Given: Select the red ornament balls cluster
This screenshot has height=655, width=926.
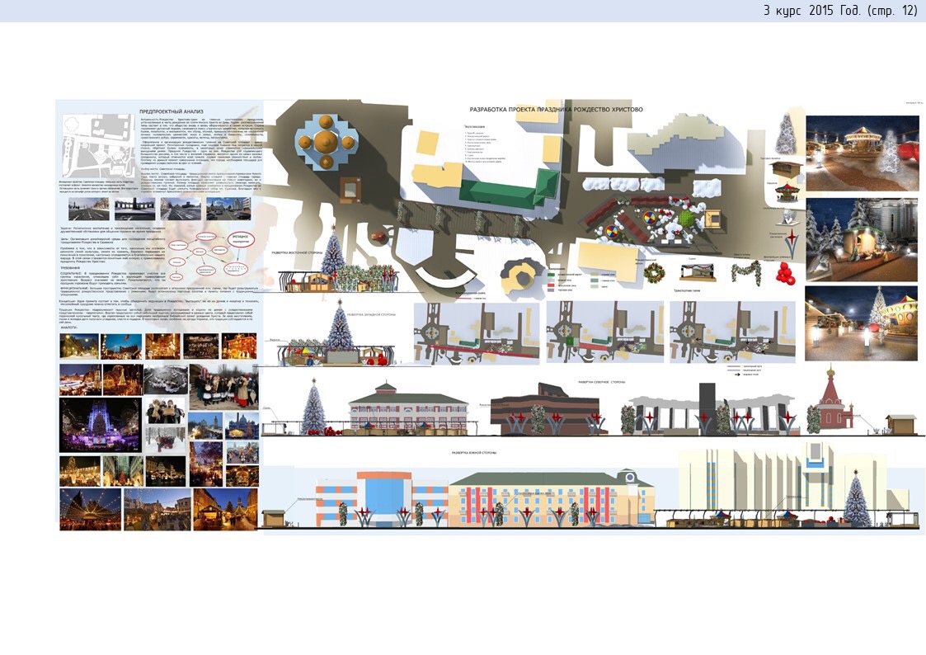Looking at the screenshot, I should click(x=784, y=273).
